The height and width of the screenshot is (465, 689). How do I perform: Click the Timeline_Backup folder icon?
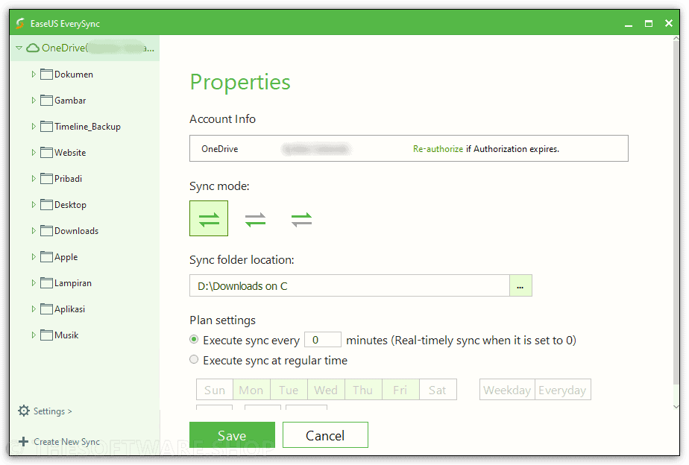coord(46,127)
